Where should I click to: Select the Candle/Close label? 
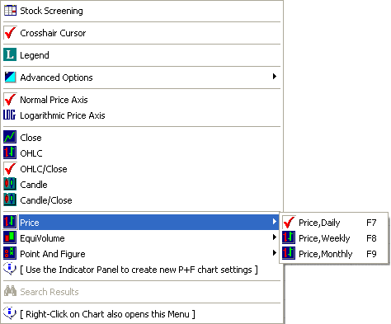tap(46, 200)
